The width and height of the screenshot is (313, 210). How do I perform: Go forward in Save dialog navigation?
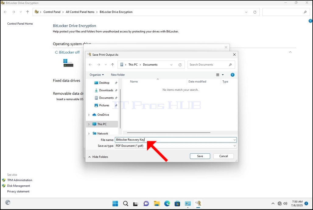(99, 65)
